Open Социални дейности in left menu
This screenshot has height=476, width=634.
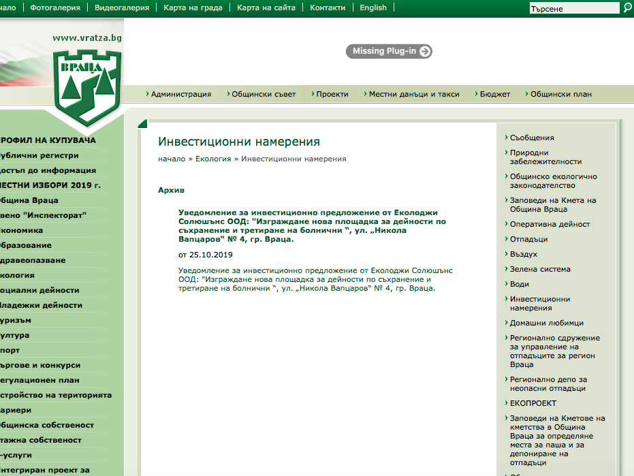pos(39,290)
